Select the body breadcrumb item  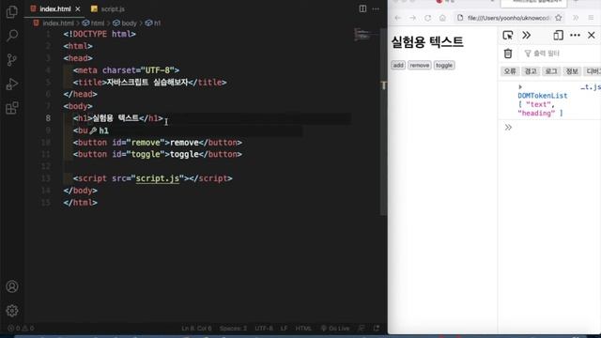tap(125, 23)
